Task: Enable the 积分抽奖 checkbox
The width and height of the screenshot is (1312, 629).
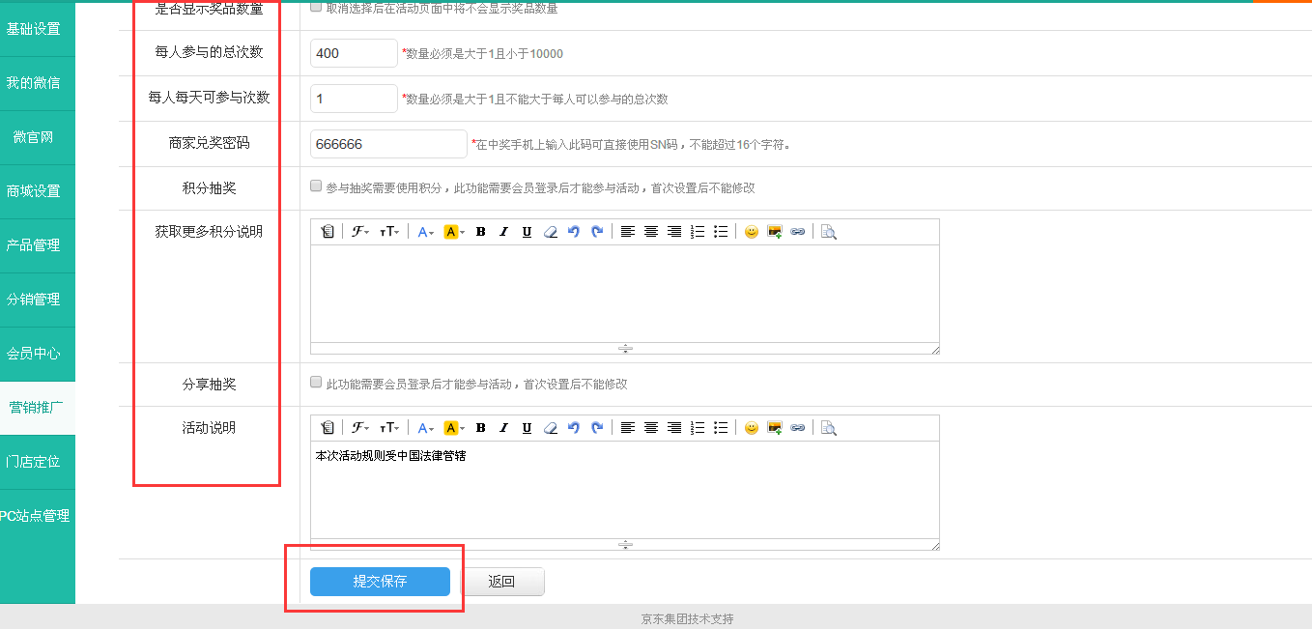Action: pos(316,186)
